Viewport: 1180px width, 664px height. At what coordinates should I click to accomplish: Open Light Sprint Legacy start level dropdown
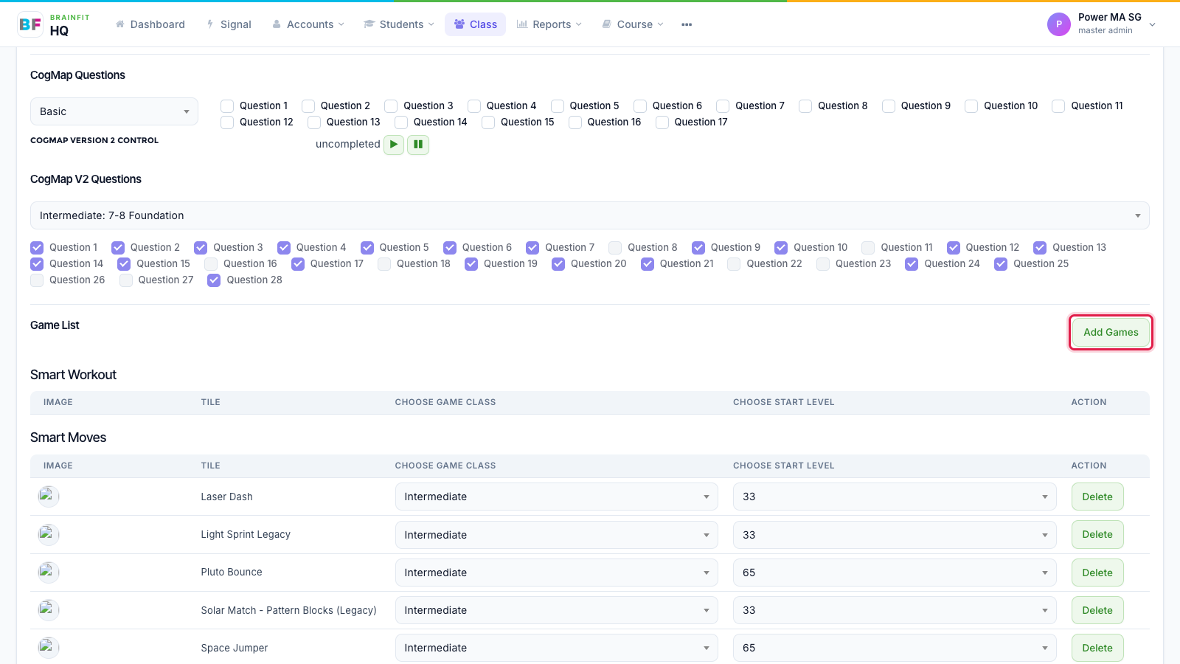[x=895, y=535]
